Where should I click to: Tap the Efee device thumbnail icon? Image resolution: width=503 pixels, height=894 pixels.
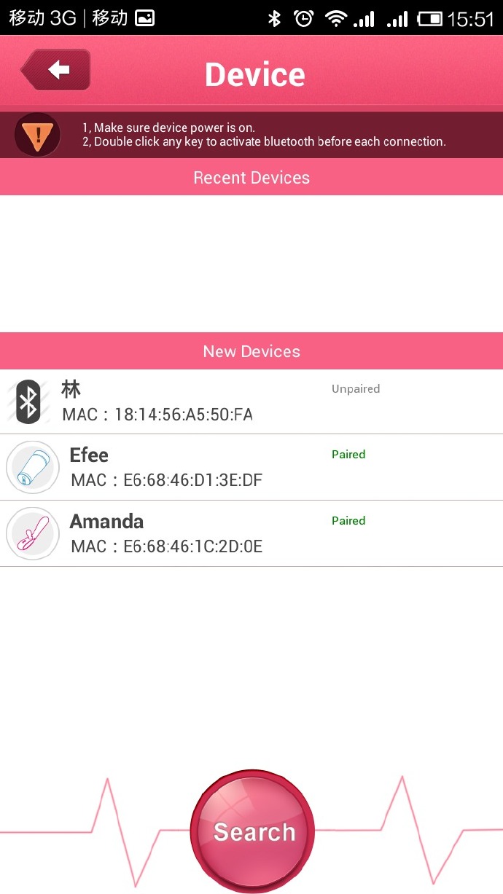click(32, 466)
